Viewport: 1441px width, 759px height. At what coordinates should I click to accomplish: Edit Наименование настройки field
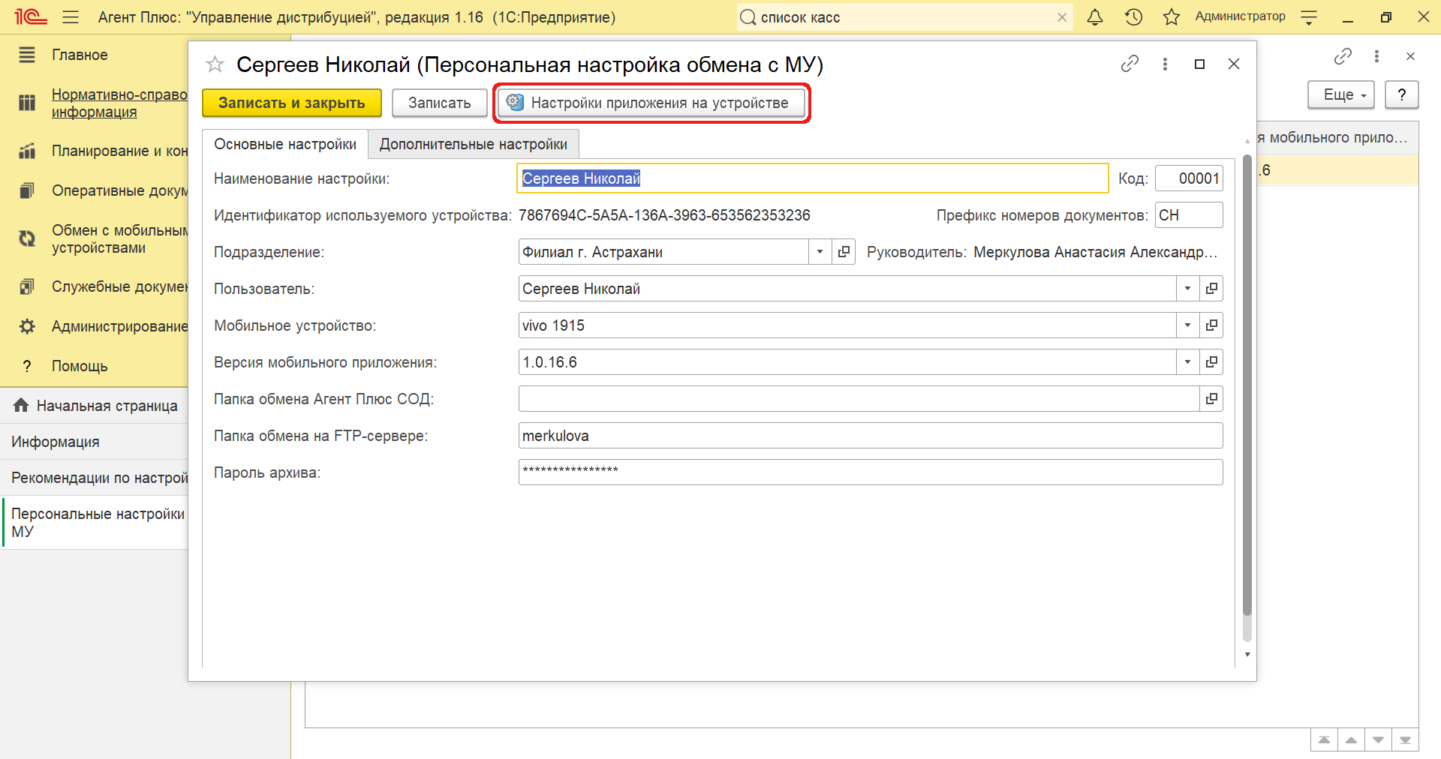tap(813, 178)
